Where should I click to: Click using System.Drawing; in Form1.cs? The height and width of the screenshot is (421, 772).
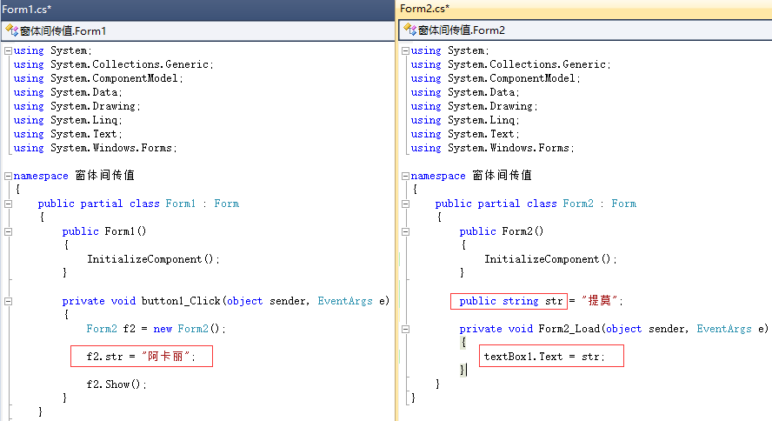click(77, 106)
